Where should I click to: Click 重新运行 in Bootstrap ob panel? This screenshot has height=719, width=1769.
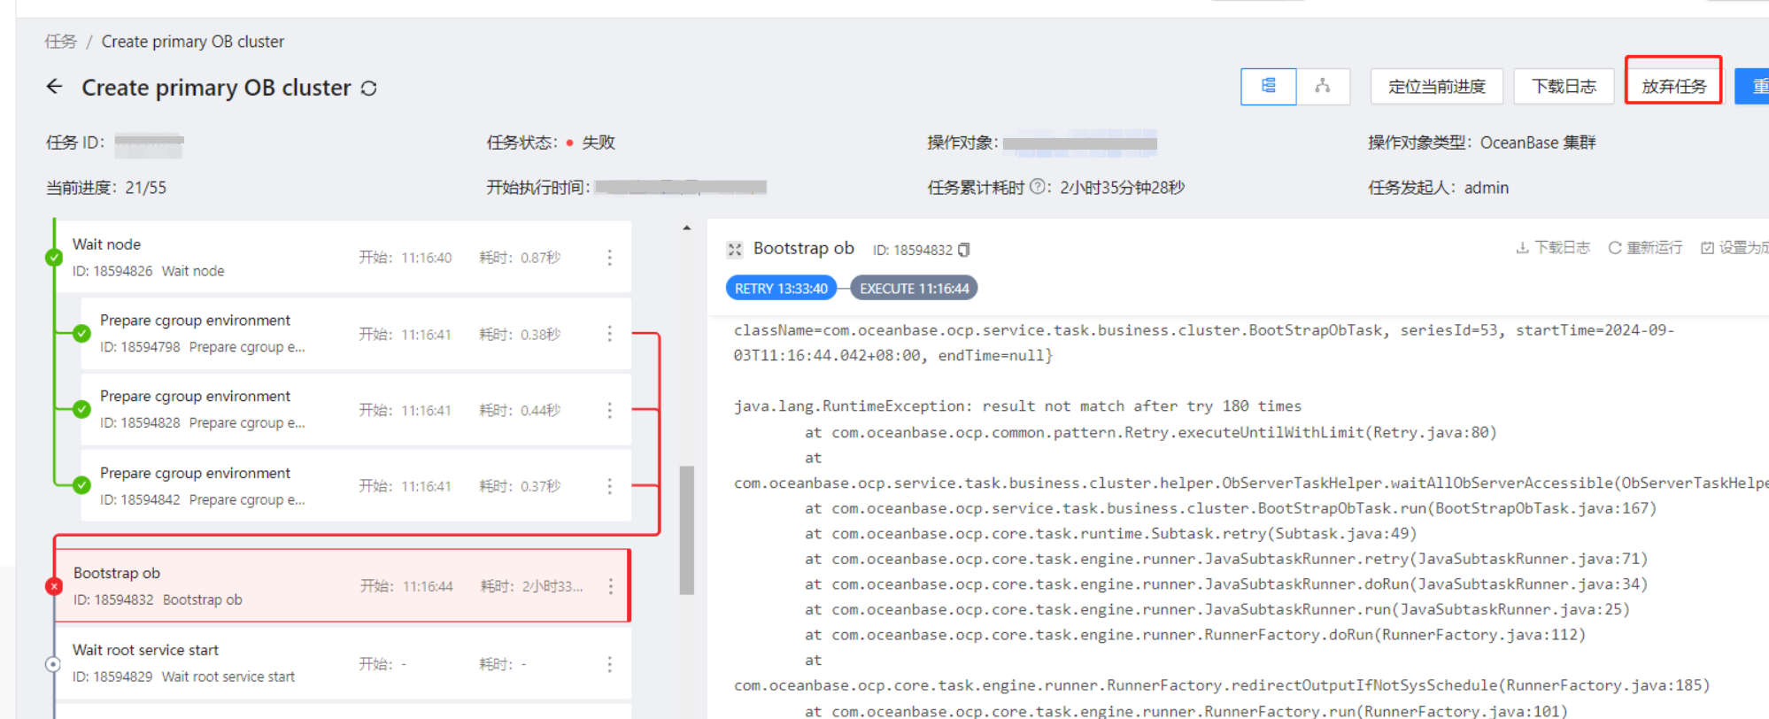[x=1646, y=248]
